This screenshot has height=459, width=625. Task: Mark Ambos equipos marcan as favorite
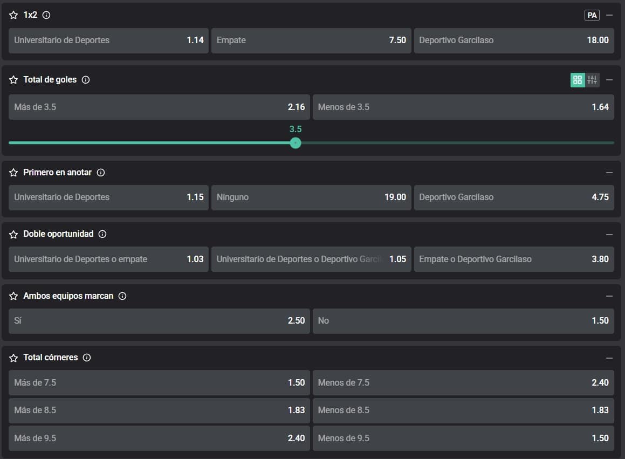[x=13, y=296]
